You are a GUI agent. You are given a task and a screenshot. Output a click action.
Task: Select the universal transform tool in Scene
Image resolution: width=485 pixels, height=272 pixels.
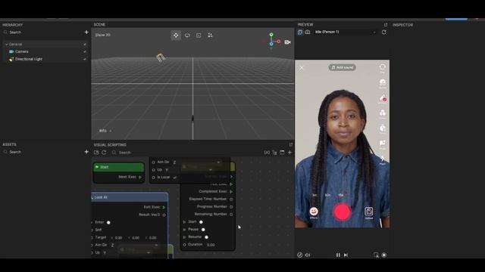[x=211, y=36]
